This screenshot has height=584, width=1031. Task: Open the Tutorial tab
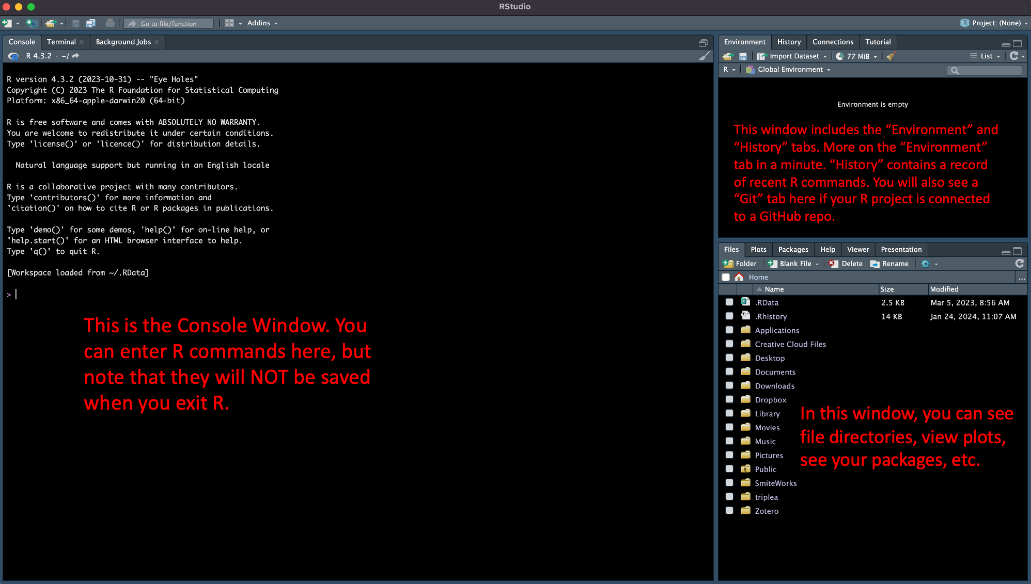click(878, 42)
